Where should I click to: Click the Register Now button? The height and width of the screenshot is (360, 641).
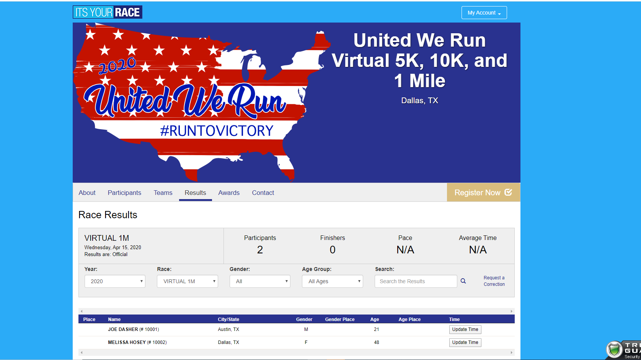483,192
